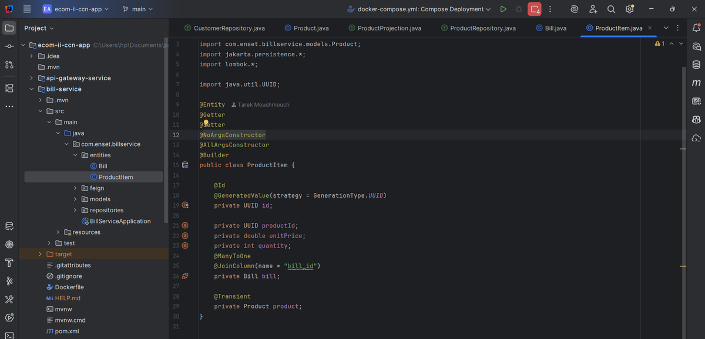The width and height of the screenshot is (705, 339).
Task: Click the warning indicator in the editor corner
Action: coord(660,44)
